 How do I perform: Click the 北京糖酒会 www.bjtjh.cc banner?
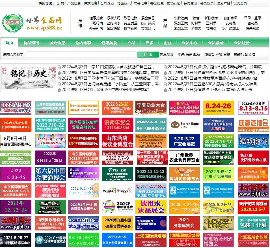pos(253,190)
